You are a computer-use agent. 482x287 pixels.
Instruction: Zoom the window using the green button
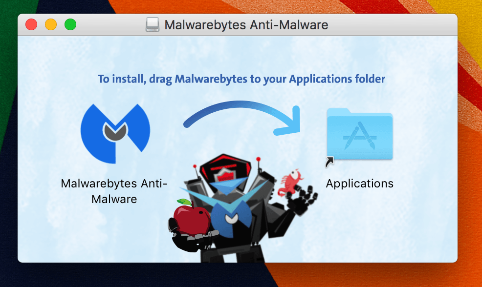70,24
